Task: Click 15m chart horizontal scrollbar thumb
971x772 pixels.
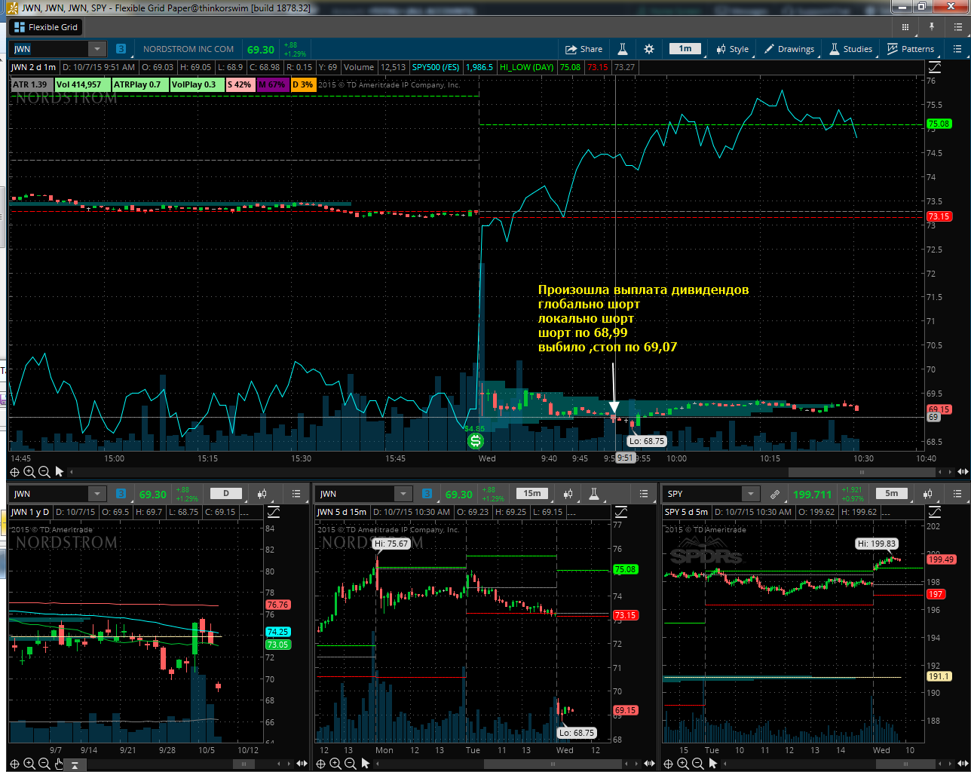Action: [x=553, y=764]
